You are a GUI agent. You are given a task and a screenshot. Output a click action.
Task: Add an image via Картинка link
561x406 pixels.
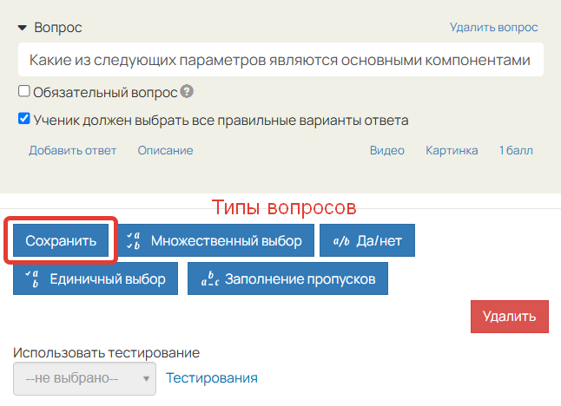click(x=452, y=150)
